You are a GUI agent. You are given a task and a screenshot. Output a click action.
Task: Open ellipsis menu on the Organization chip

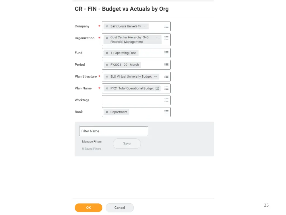[x=158, y=38]
